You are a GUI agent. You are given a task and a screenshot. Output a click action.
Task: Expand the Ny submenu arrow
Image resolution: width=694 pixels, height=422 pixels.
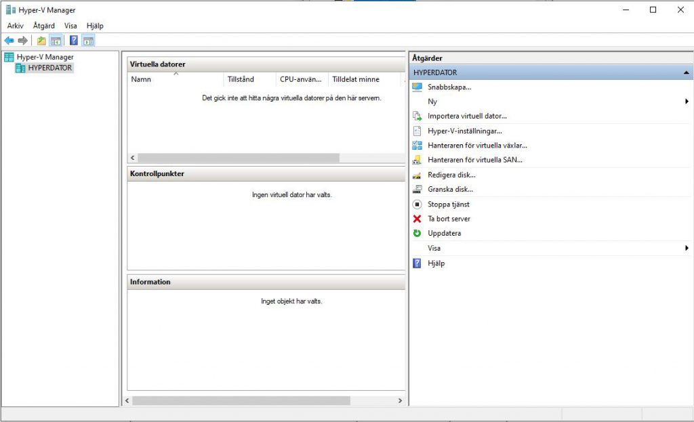[687, 102]
